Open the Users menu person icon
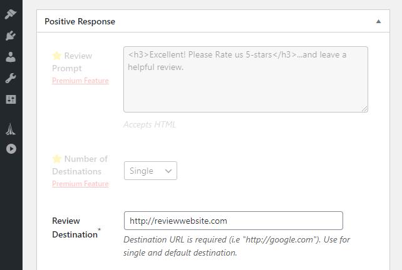 click(x=11, y=57)
